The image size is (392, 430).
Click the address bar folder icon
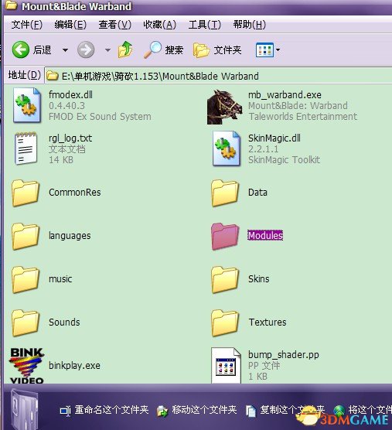tap(52, 76)
